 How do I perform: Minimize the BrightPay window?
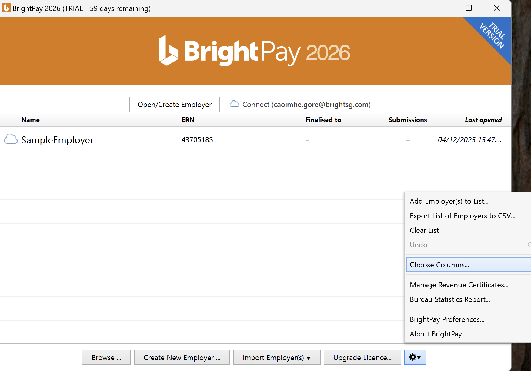point(441,8)
